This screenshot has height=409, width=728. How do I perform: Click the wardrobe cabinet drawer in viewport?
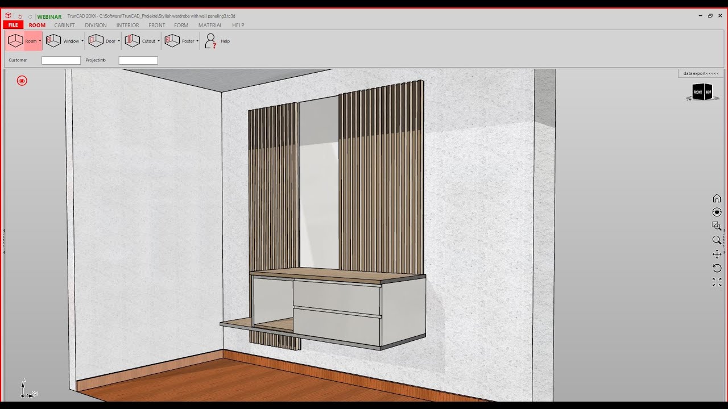[x=337, y=298]
